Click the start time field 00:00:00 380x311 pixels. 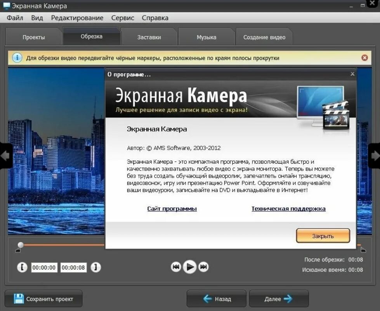tap(44, 268)
